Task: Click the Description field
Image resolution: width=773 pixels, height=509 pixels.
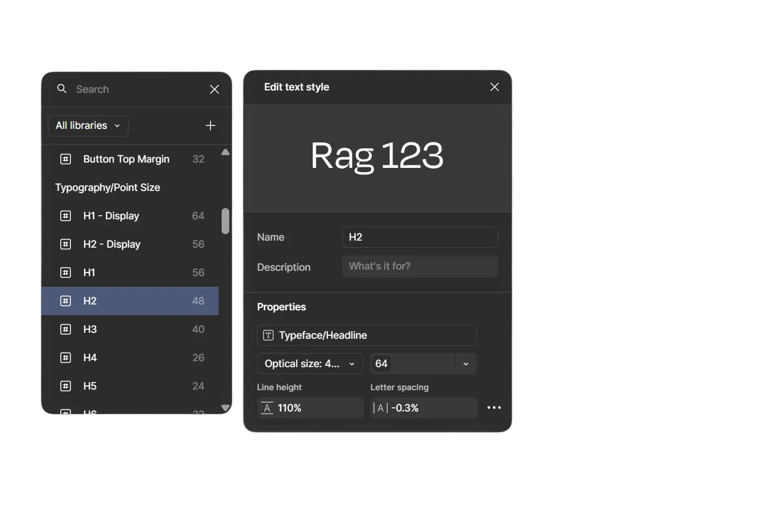Action: point(420,267)
